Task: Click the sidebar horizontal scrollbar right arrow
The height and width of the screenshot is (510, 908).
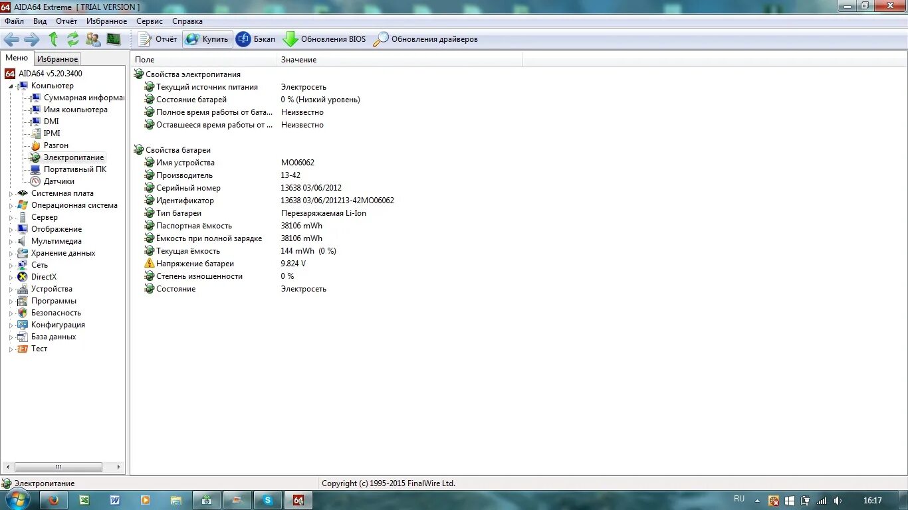Action: pyautogui.click(x=119, y=467)
